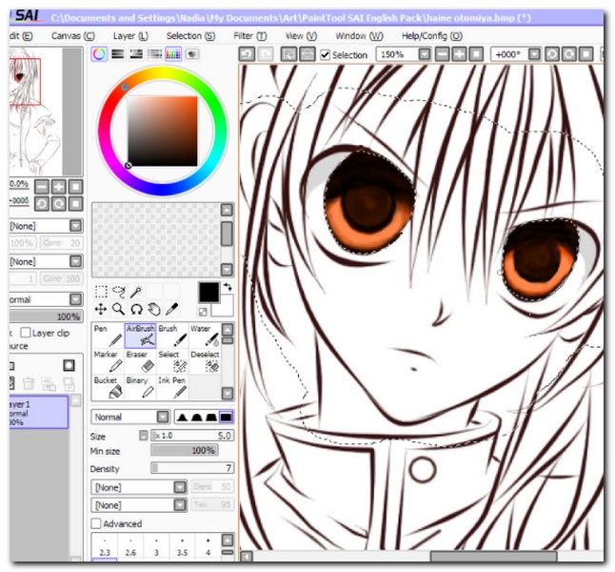Activate the Marker tool
The height and width of the screenshot is (572, 615).
click(x=108, y=361)
